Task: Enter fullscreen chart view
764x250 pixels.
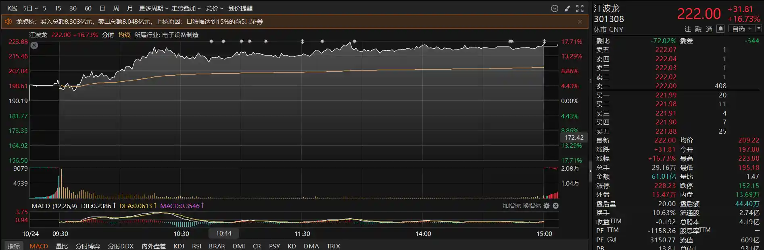Action: point(580,8)
